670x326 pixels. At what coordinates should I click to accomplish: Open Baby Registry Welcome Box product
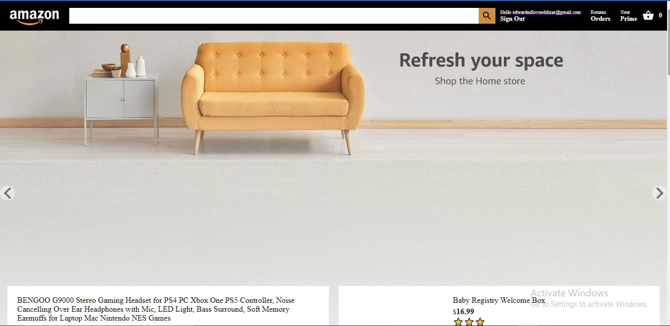point(499,300)
